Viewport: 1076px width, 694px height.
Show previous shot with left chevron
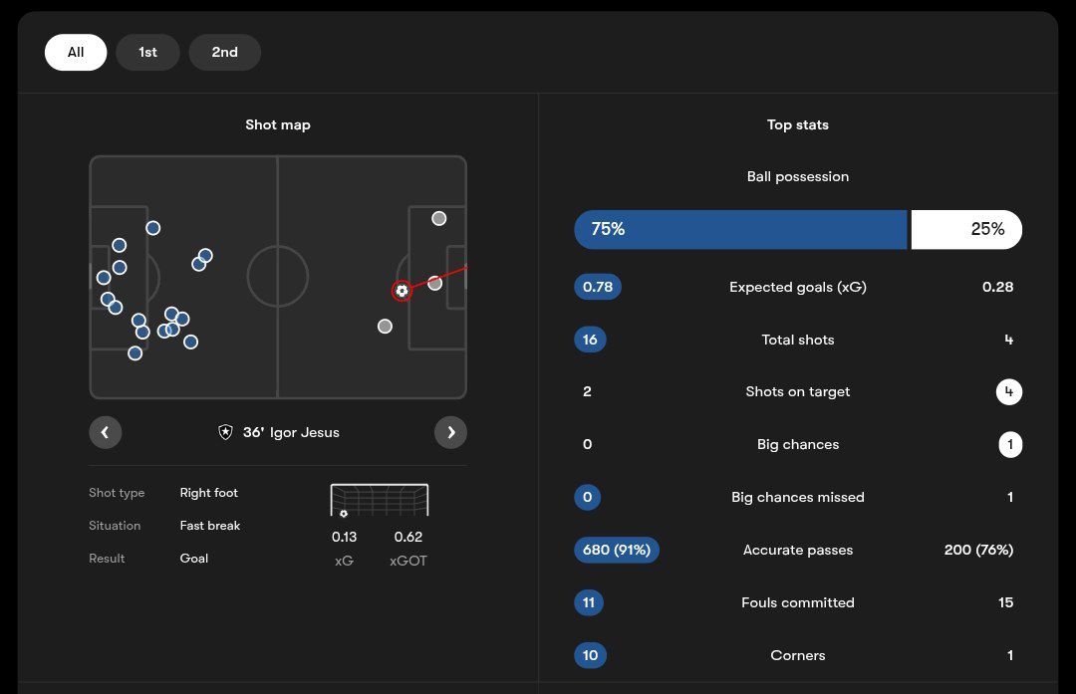point(105,432)
